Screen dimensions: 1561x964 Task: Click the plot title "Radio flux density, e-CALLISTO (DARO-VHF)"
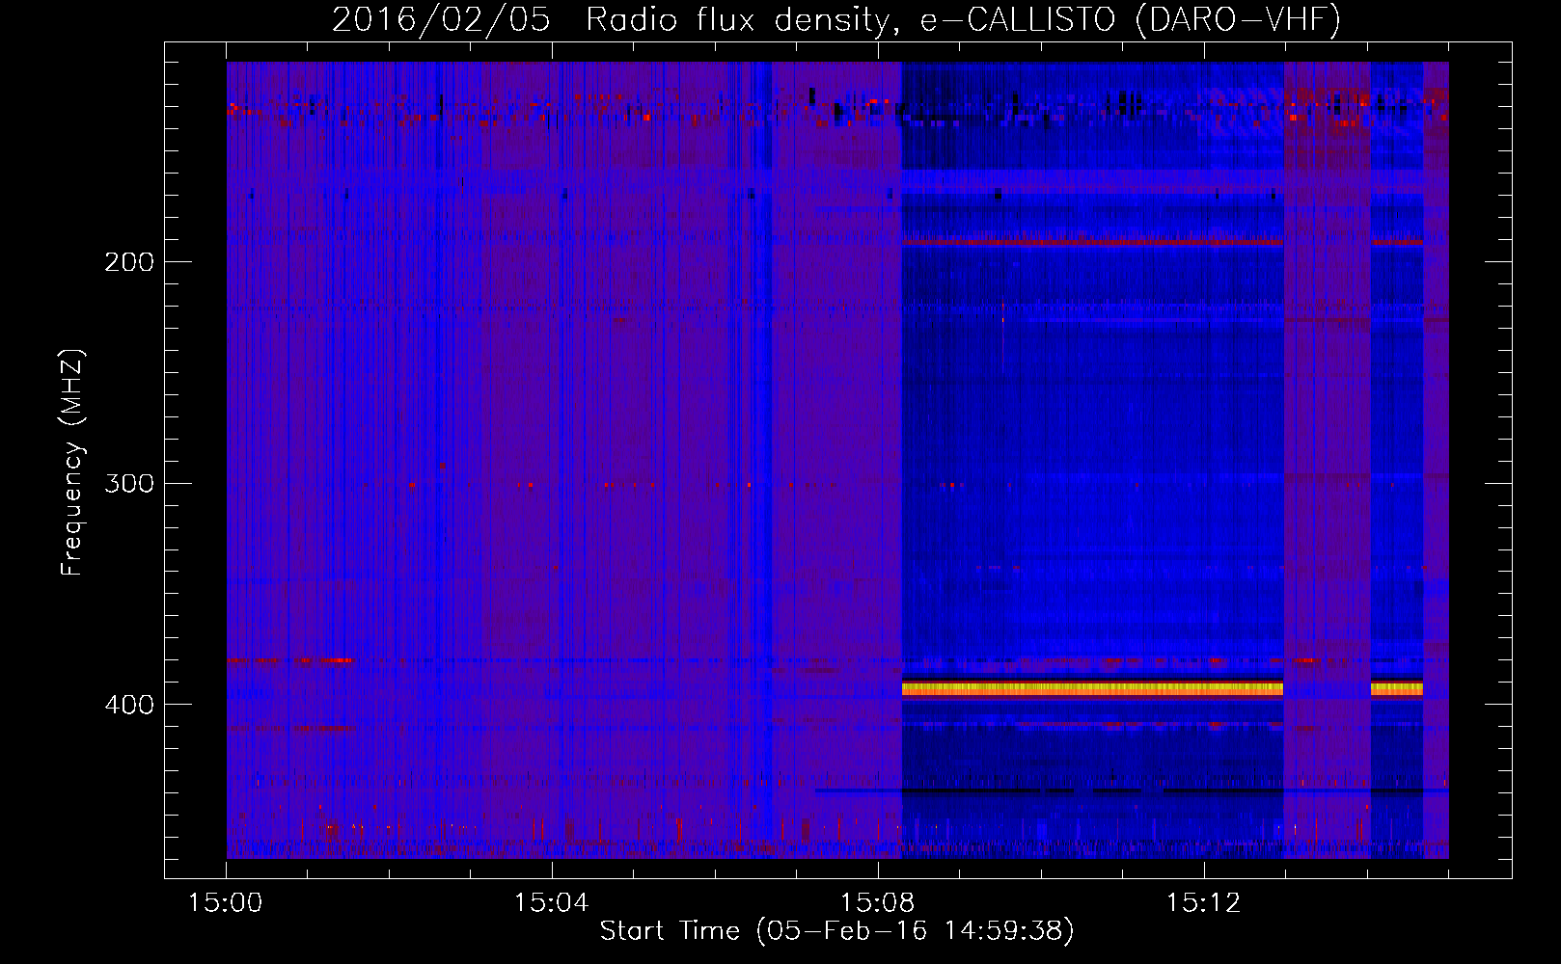pyautogui.click(x=963, y=19)
